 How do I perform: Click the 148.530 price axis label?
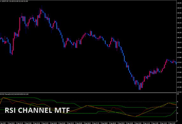(x=179, y=8)
